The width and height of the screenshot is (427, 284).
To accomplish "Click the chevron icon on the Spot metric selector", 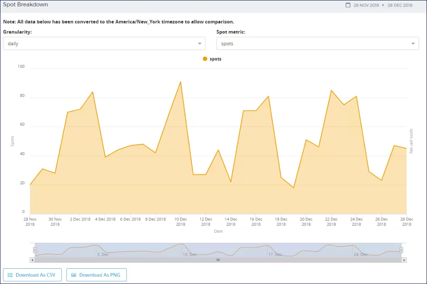I will point(413,43).
